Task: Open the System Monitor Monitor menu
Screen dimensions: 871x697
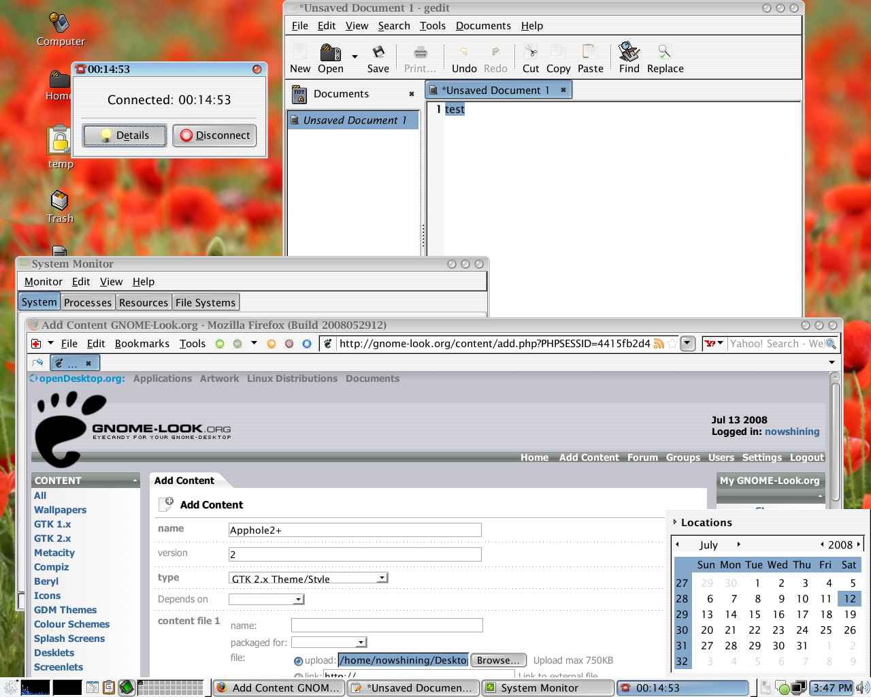Action: (x=44, y=282)
